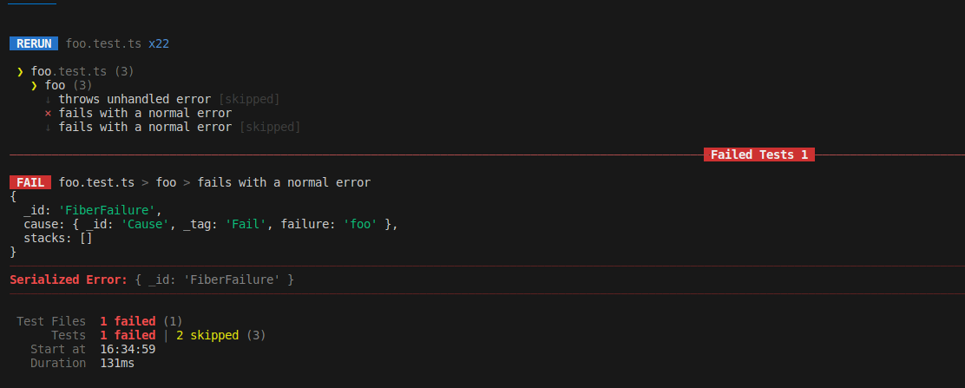Click the stacks empty array line
This screenshot has width=965, height=388.
(58, 238)
